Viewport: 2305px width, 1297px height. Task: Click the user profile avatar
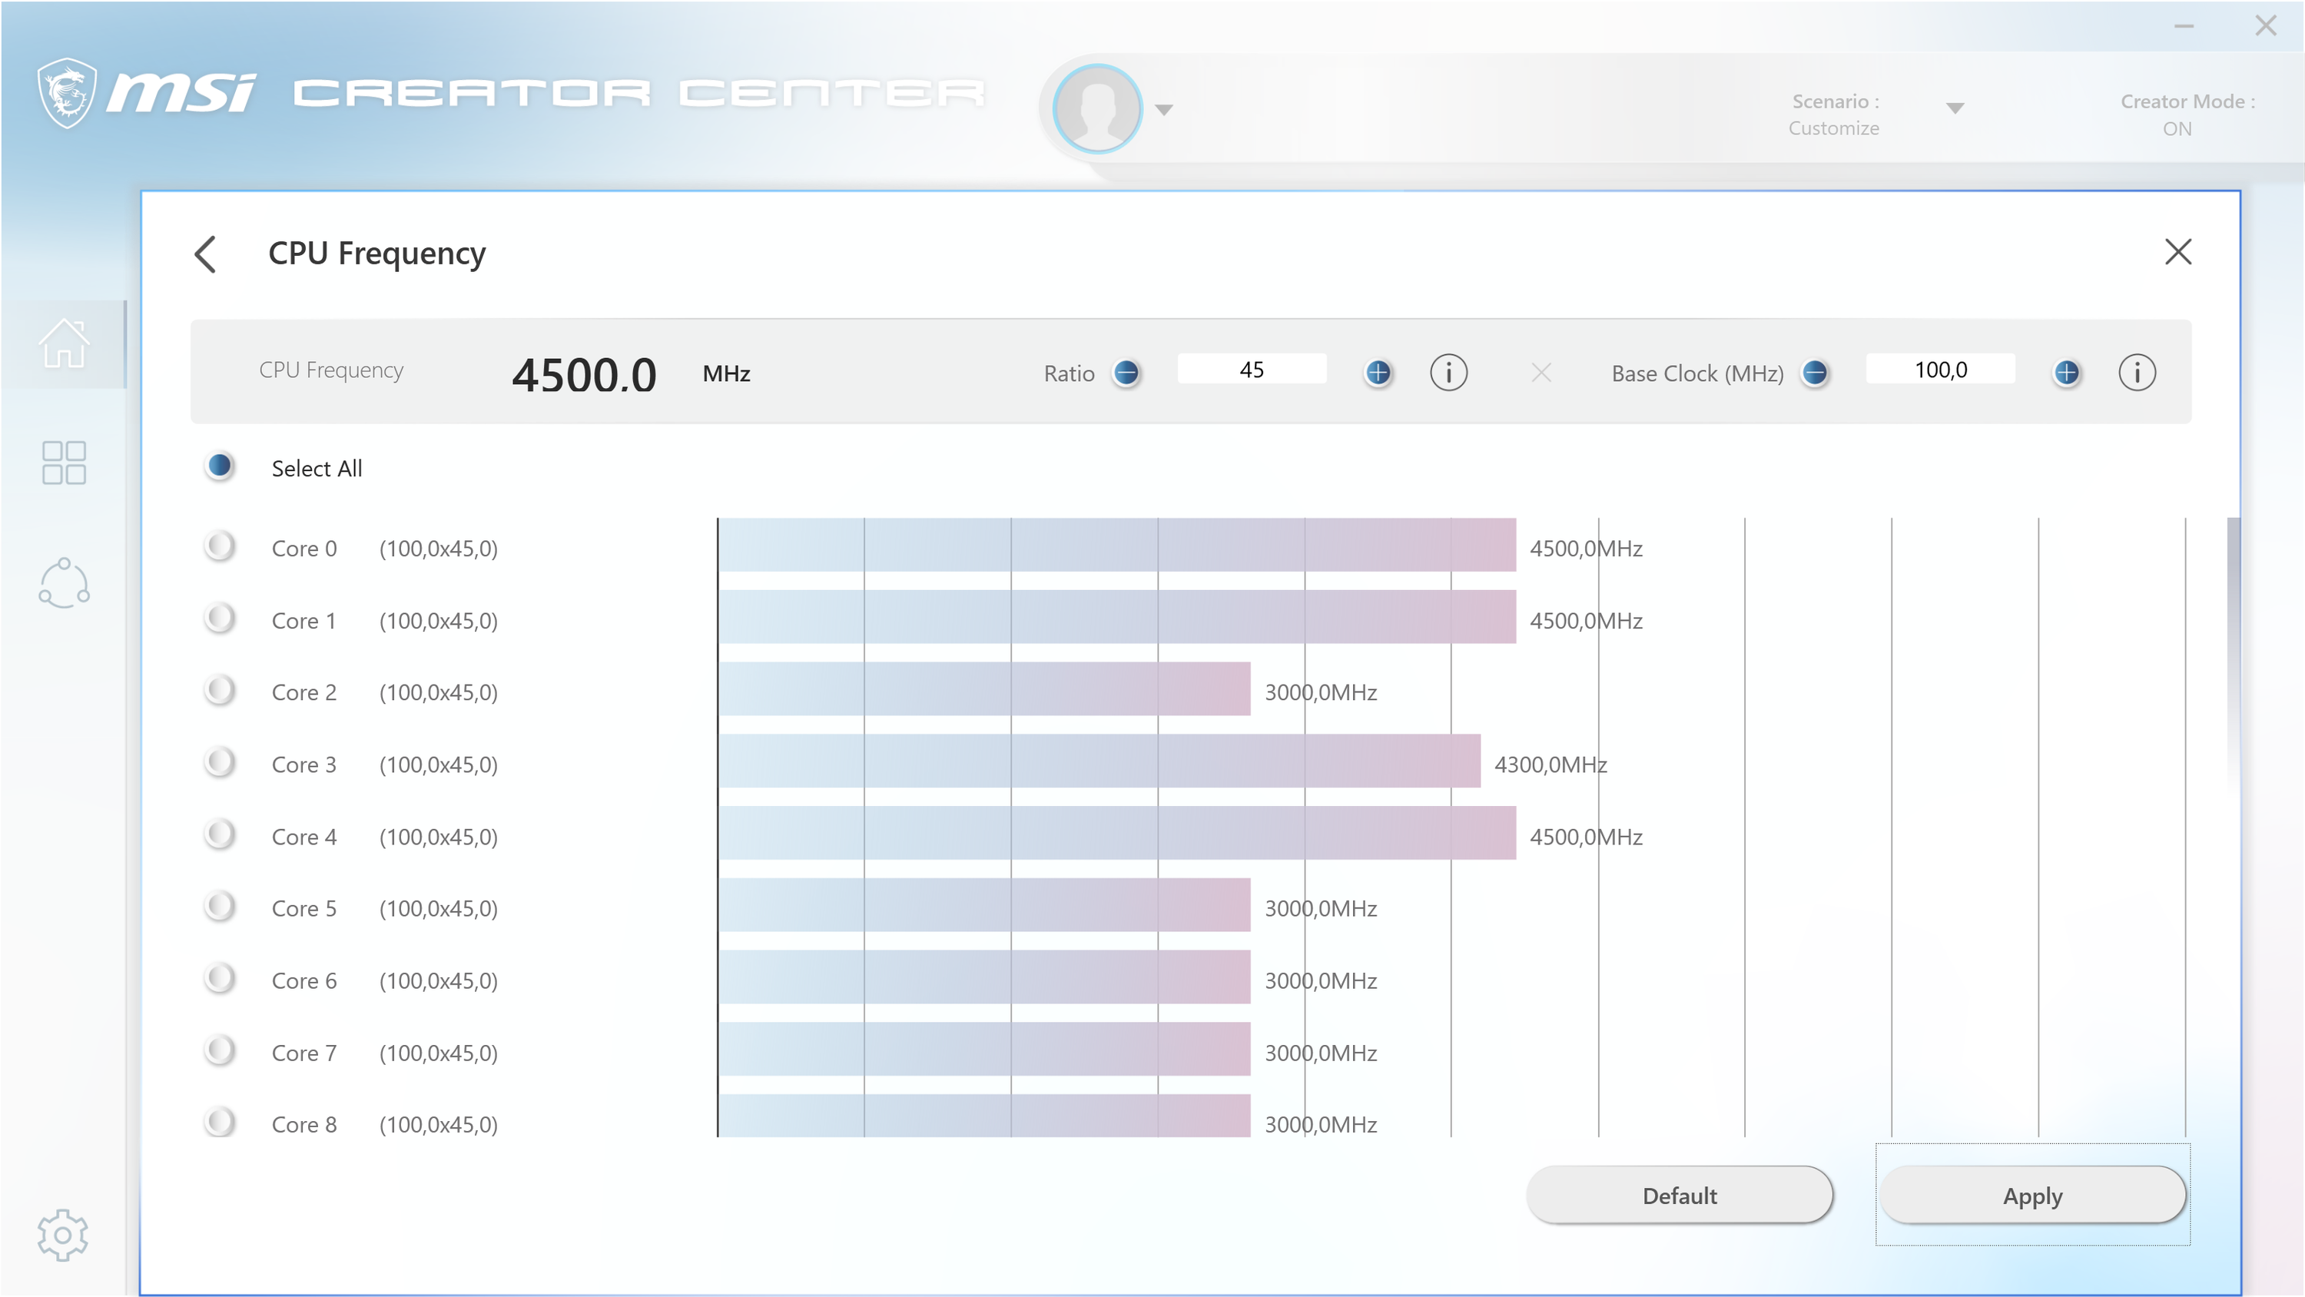point(1097,109)
